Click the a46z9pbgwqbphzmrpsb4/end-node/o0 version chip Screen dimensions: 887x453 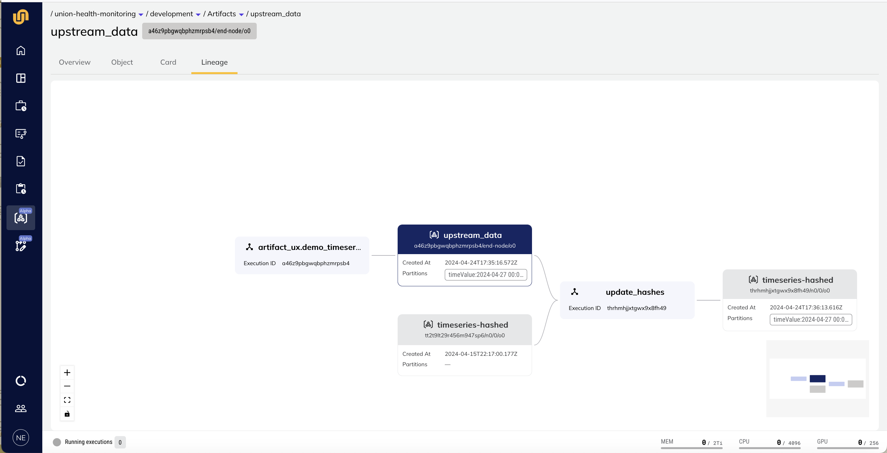tap(199, 31)
